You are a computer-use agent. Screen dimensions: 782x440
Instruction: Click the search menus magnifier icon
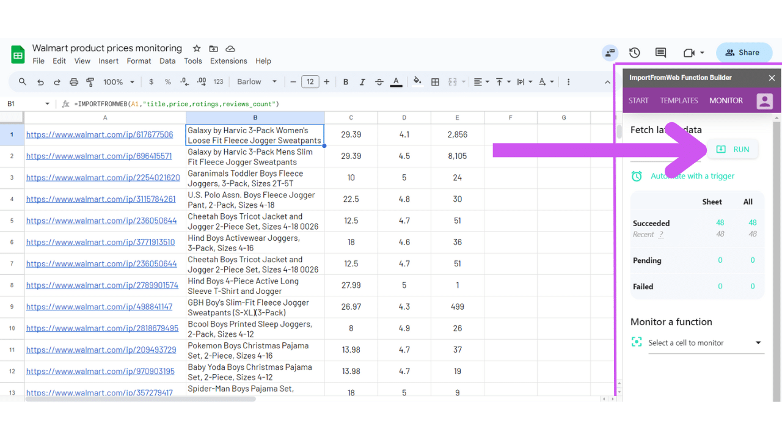point(23,82)
